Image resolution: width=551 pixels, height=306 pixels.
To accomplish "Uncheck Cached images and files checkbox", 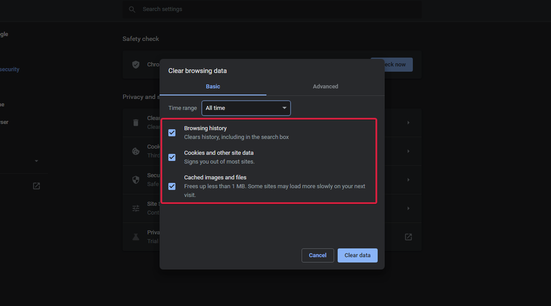I will (172, 186).
